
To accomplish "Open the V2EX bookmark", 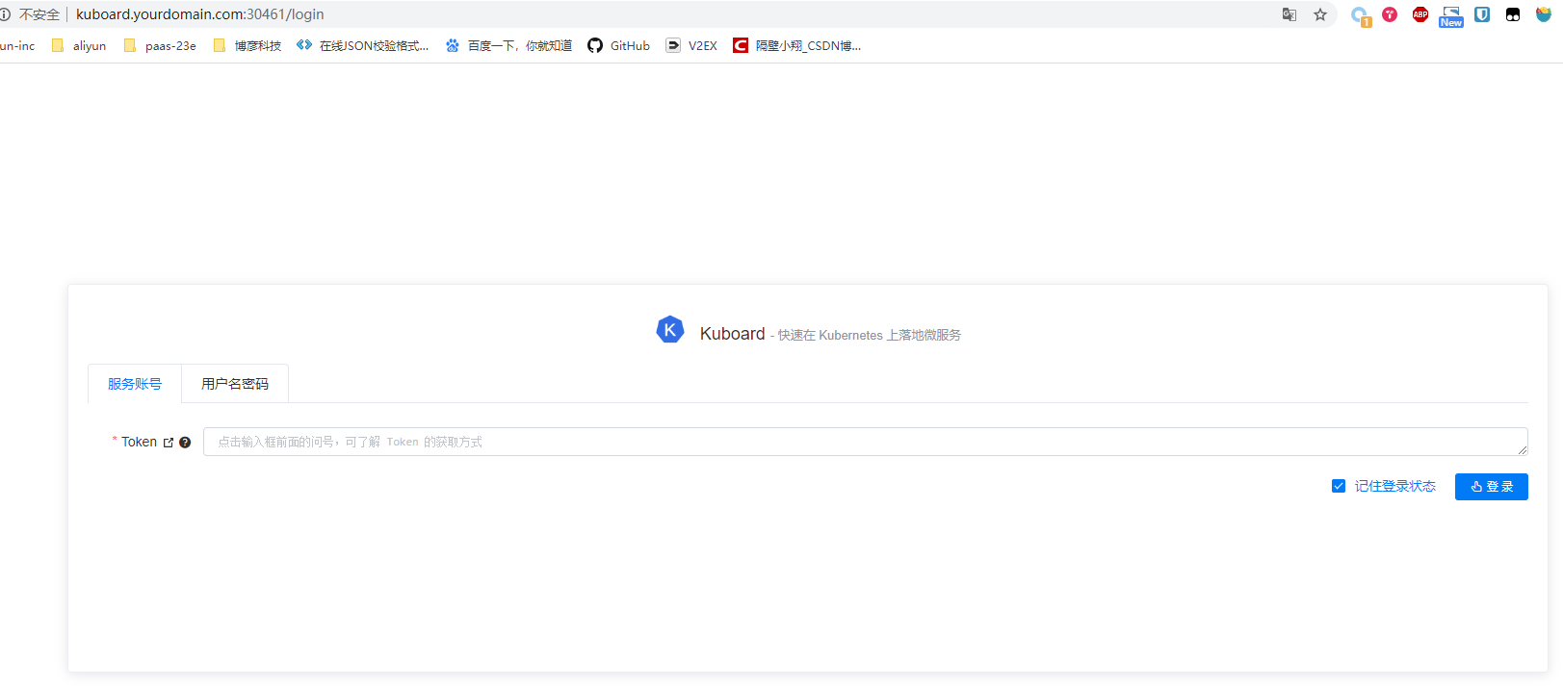I will click(x=691, y=45).
